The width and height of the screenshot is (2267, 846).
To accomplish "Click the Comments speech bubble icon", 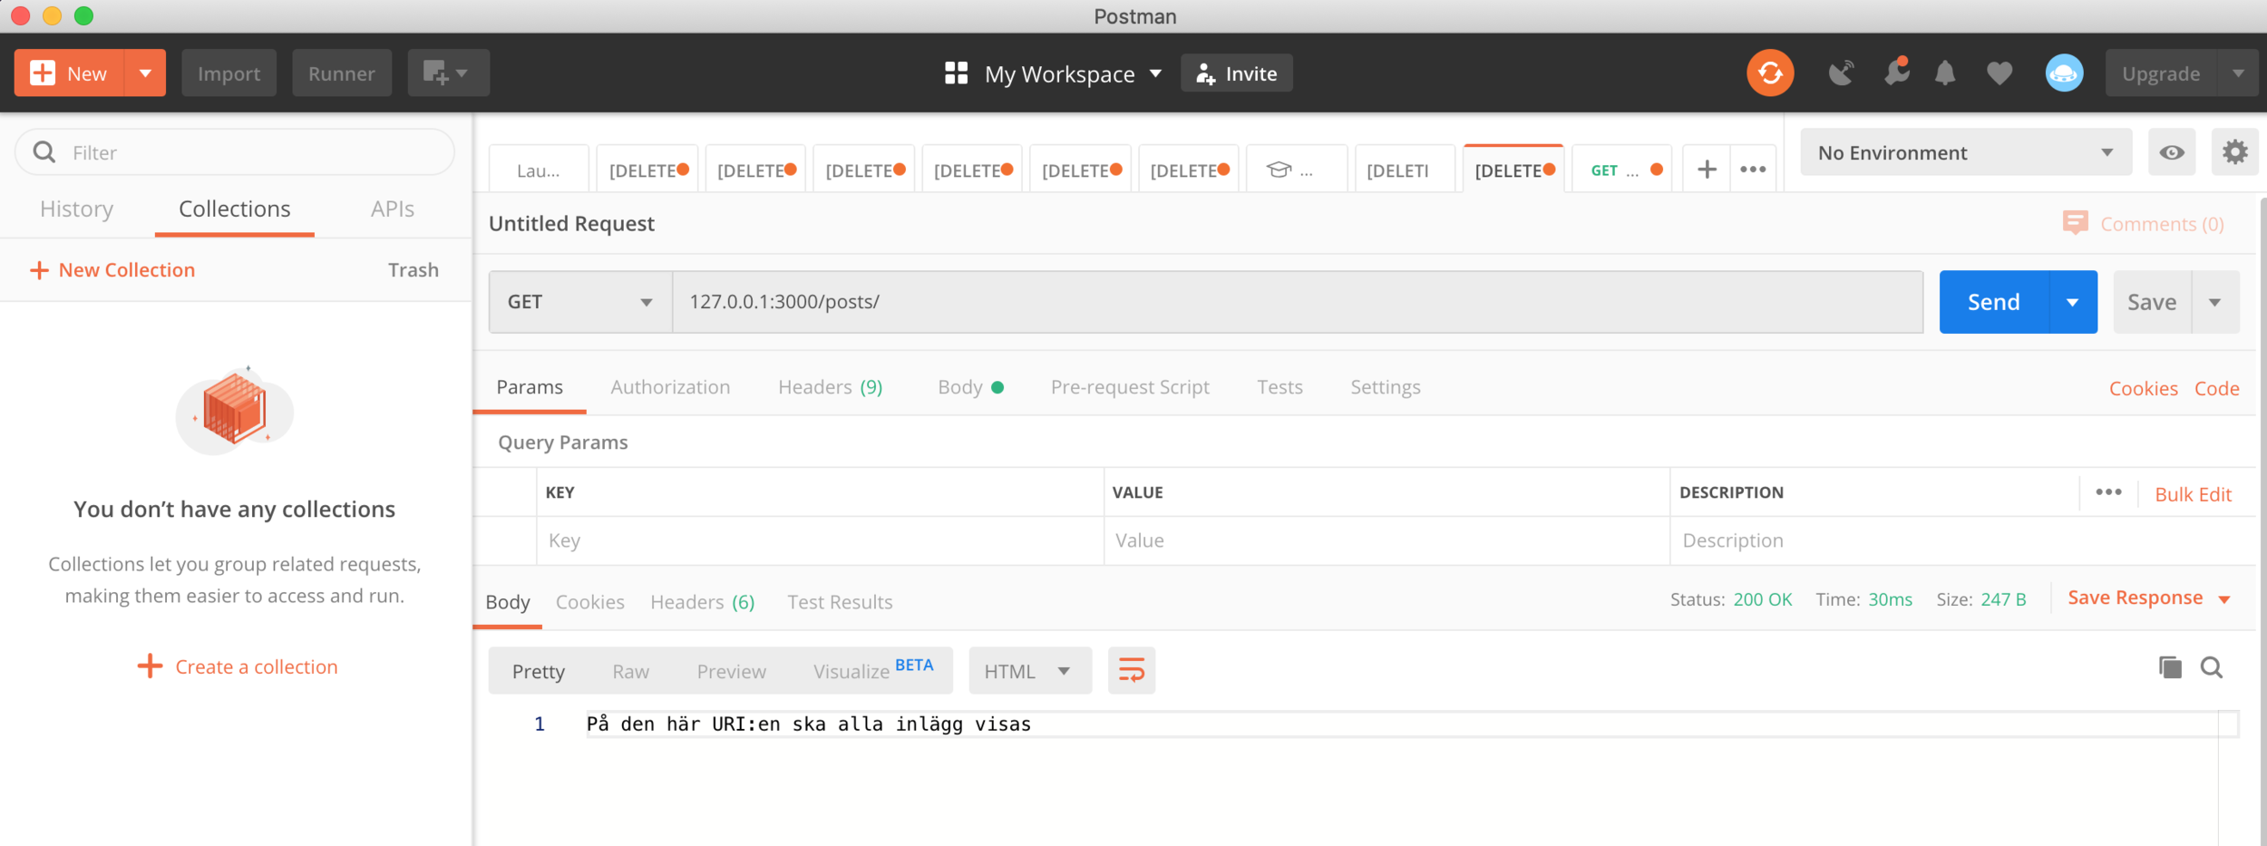I will (x=2075, y=223).
